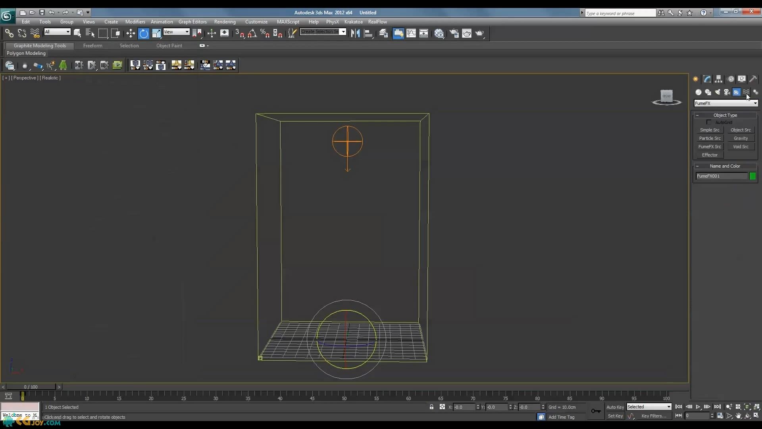Click the Selection tab in ribbon
Screen dimensions: 762x429
coord(129,46)
